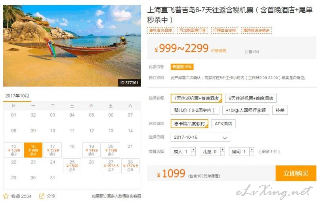Click the 立即购买 buy now button
Viewport: 317px width, 205px height.
click(x=296, y=173)
